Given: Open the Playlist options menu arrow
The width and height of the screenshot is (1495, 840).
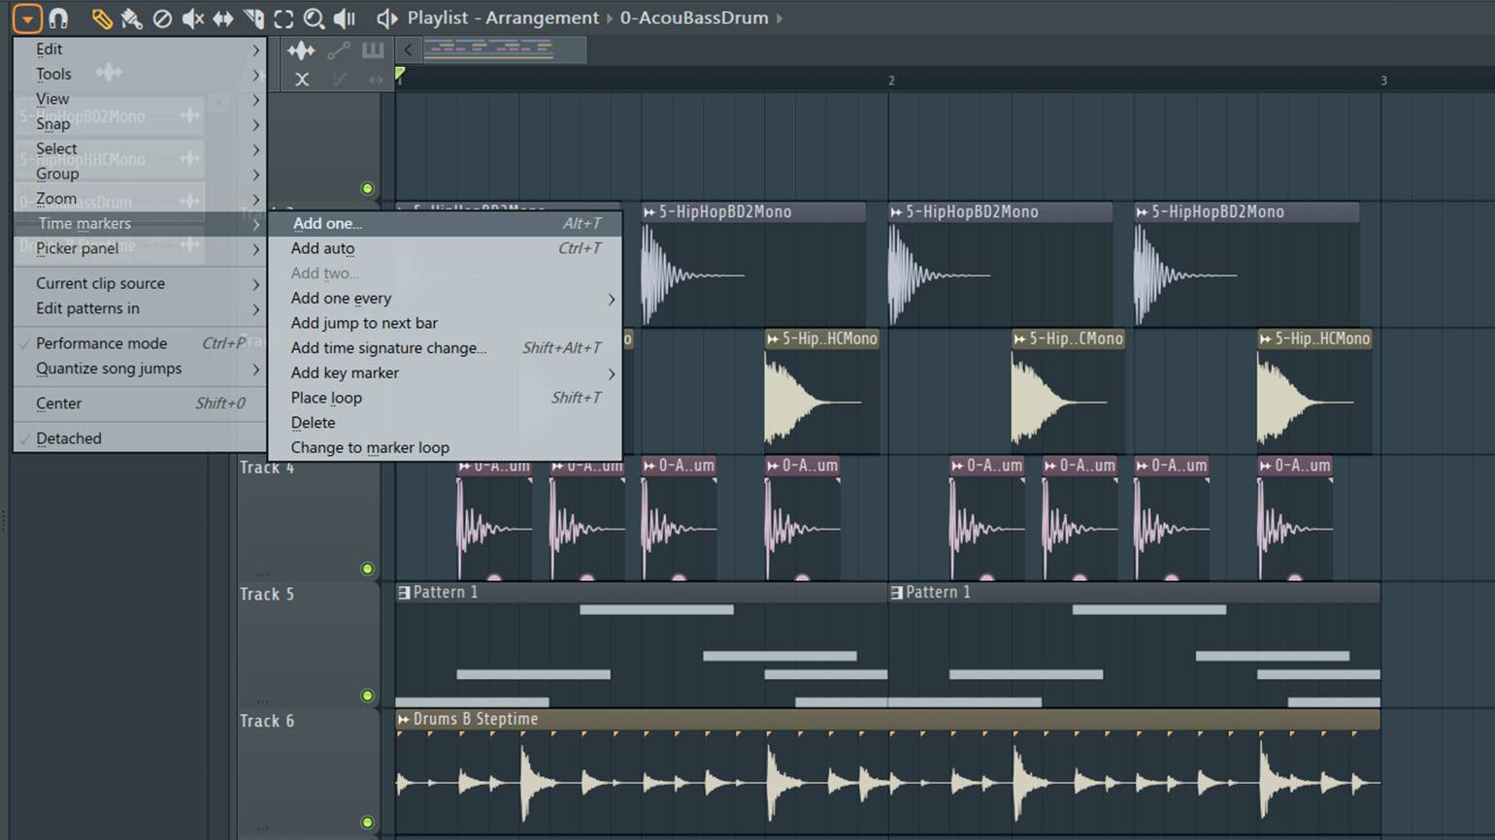Looking at the screenshot, I should pos(27,17).
